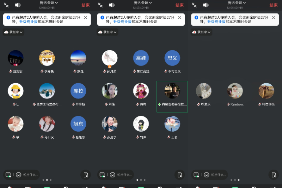Expand the 录制中 recording dropdown in the 12:47 screen

coord(108,32)
